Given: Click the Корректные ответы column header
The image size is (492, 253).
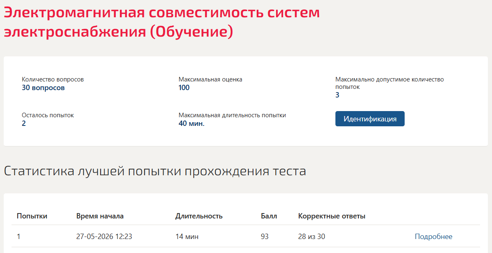Looking at the screenshot, I should pyautogui.click(x=332, y=216).
